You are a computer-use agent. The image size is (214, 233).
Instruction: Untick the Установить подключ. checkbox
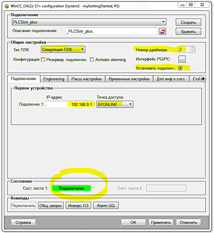coord(180,68)
